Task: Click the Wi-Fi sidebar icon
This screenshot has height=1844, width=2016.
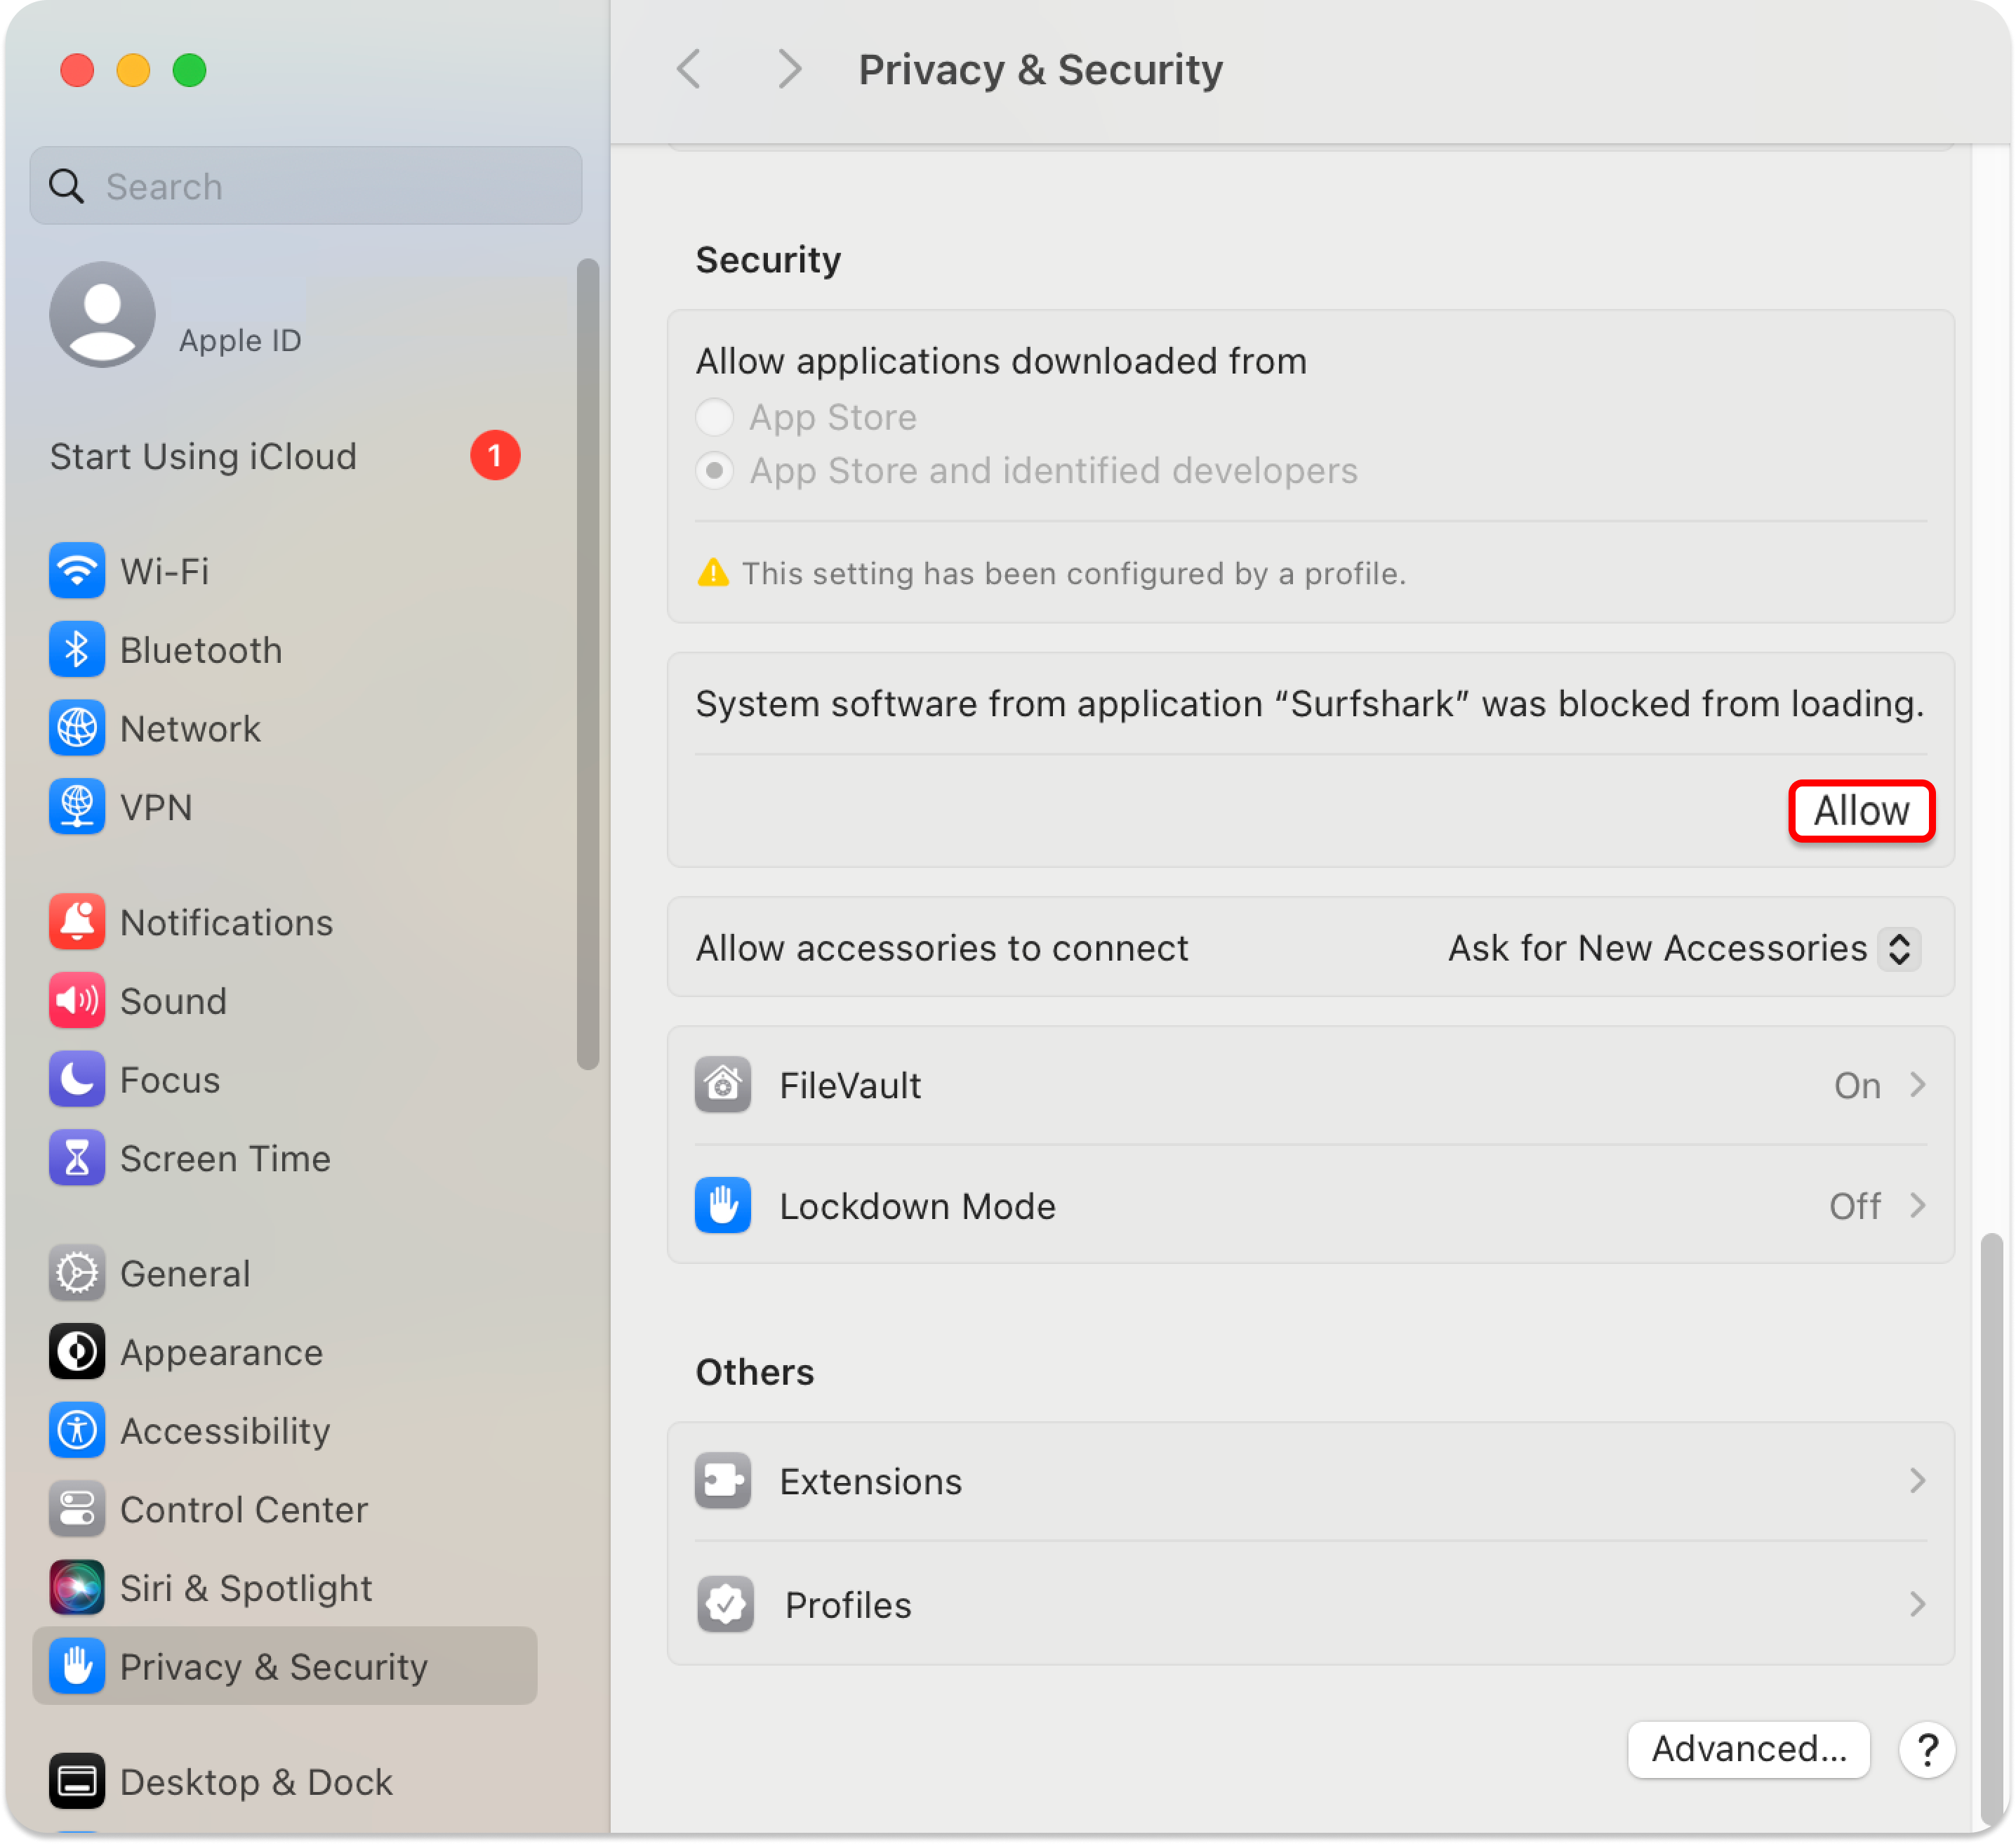Action: pos(77,570)
